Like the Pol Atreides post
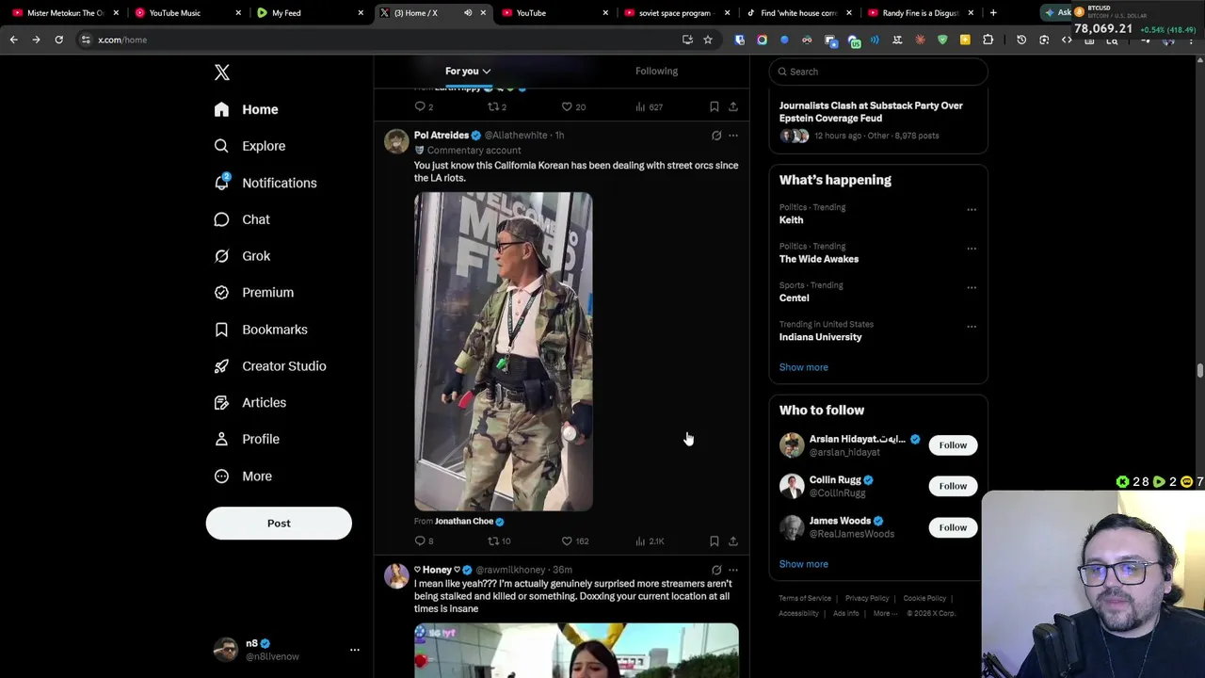 tap(574, 541)
